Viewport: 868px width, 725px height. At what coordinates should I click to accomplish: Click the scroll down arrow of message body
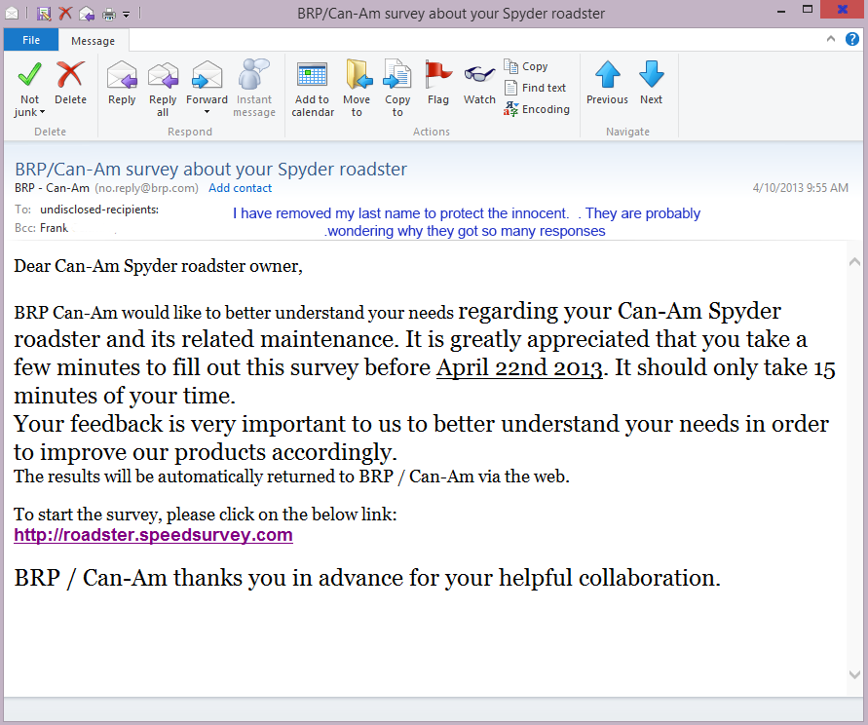coord(854,674)
